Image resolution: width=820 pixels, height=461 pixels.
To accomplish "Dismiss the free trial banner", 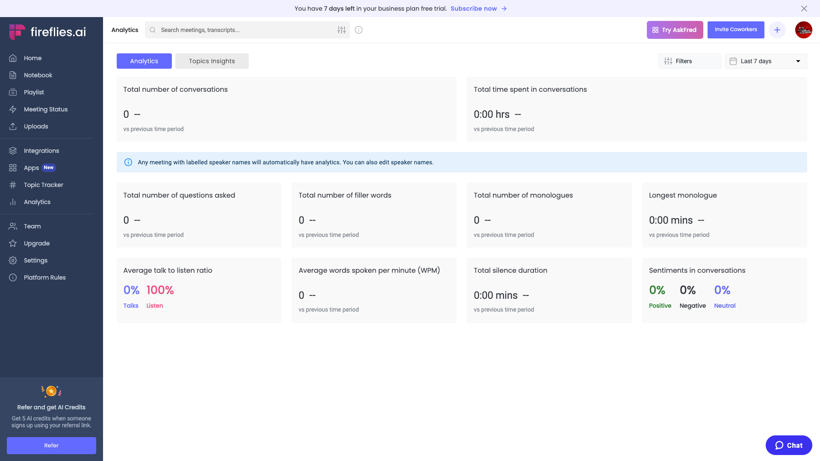I will tap(804, 9).
